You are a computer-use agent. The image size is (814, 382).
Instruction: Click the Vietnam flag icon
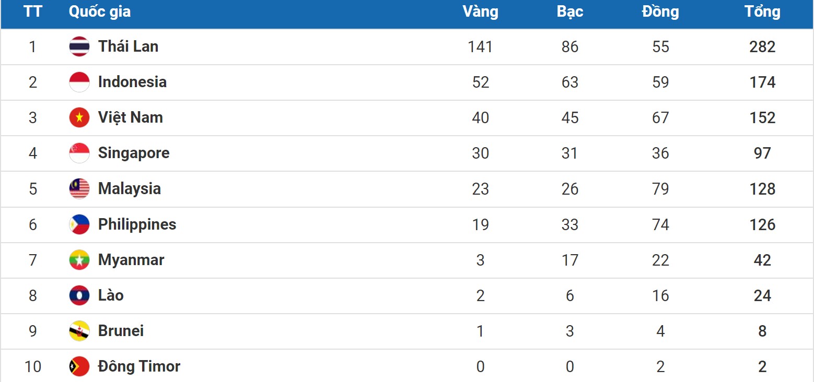coord(79,117)
